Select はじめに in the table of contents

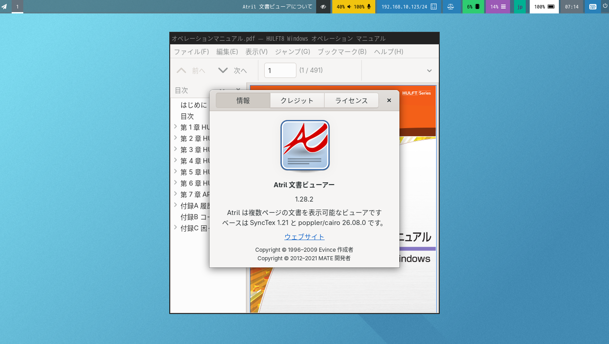pos(194,105)
